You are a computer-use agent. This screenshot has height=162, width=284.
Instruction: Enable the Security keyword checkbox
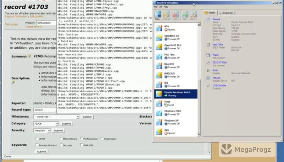click(x=61, y=145)
